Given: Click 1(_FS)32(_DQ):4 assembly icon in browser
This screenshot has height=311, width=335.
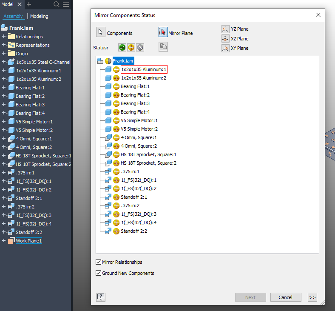Looking at the screenshot, I should 11,223.
